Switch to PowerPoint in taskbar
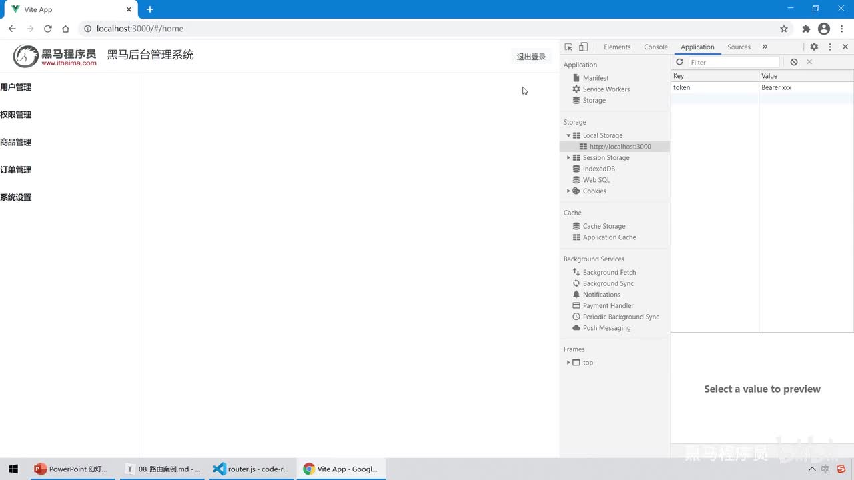The height and width of the screenshot is (480, 854). pos(71,469)
